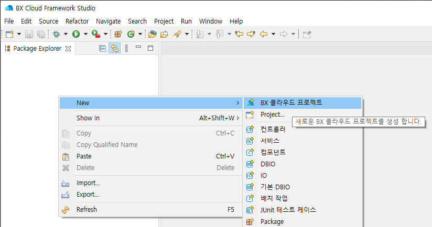This screenshot has height=227, width=432.
Task: Click the Save disk icon in toolbar
Action: pos(29,34)
